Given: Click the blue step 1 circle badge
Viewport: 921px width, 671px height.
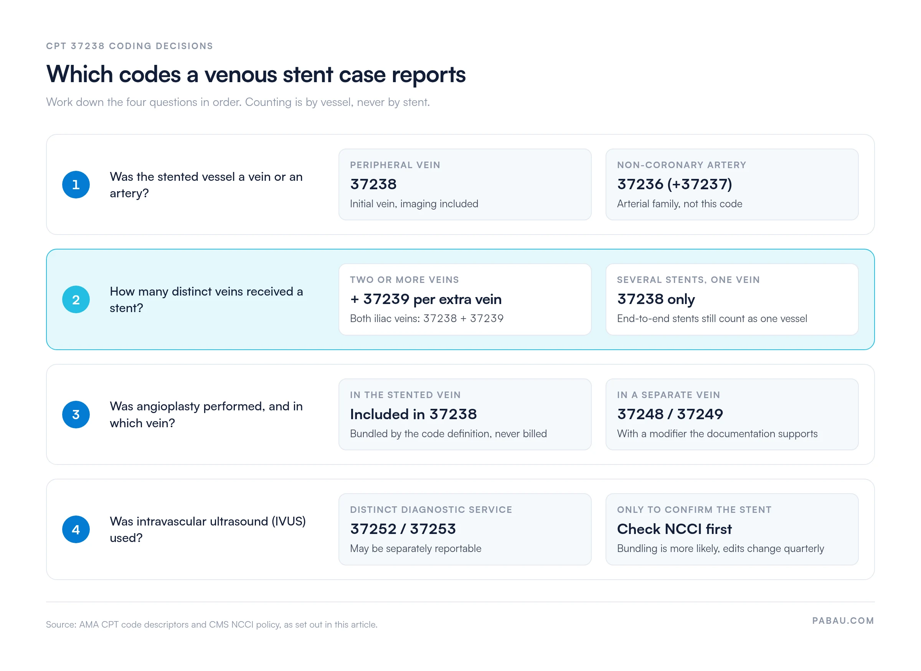Looking at the screenshot, I should [76, 185].
